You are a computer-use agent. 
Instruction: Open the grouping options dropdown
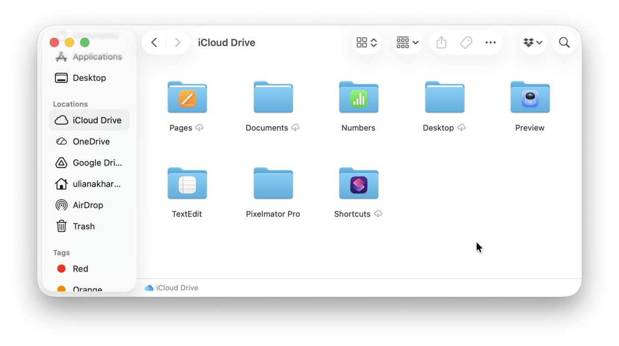tap(407, 42)
